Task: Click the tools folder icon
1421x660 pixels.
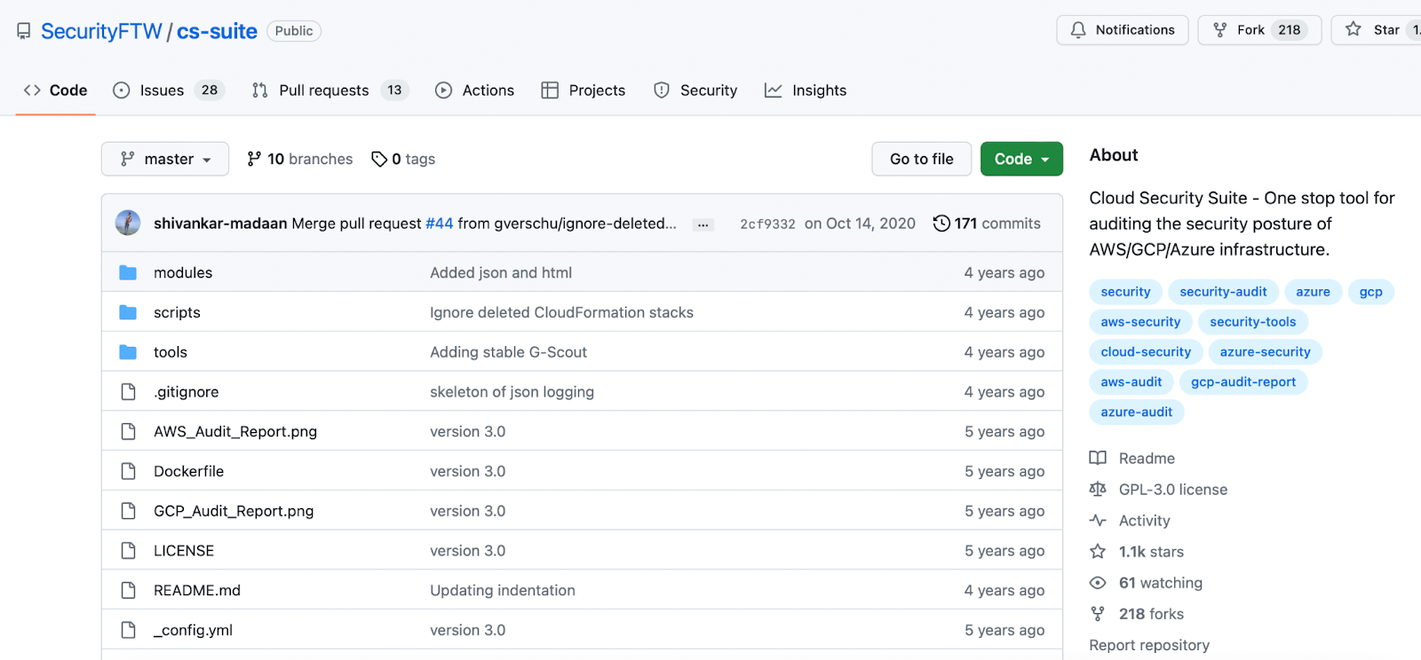Action: (128, 352)
